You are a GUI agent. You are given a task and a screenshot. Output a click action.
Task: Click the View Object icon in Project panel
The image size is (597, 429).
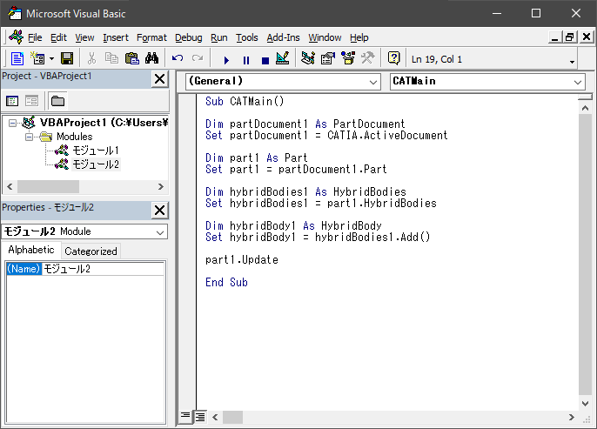pyautogui.click(x=31, y=101)
